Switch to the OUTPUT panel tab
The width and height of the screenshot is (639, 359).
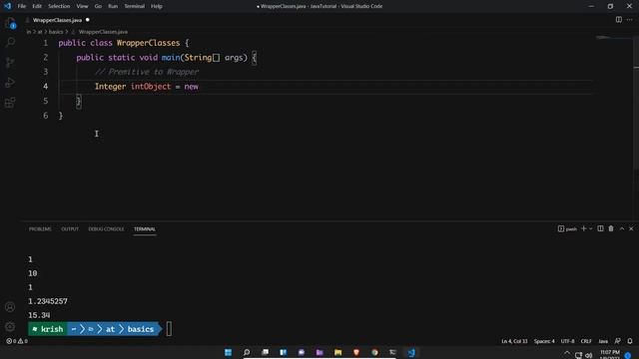pyautogui.click(x=70, y=229)
